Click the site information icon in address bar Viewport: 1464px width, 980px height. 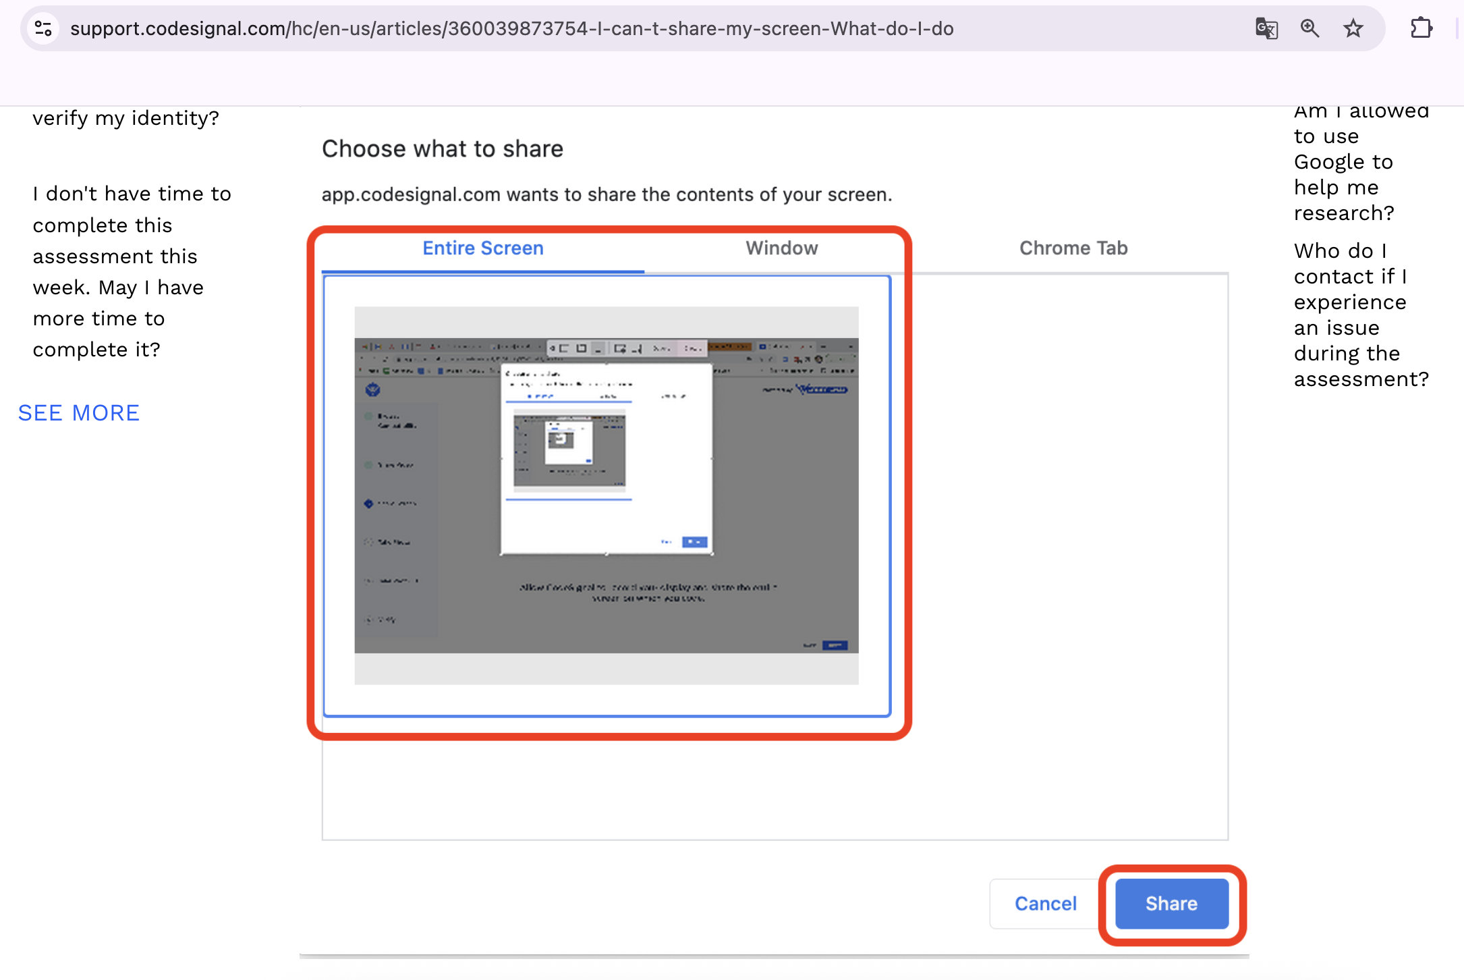point(43,28)
